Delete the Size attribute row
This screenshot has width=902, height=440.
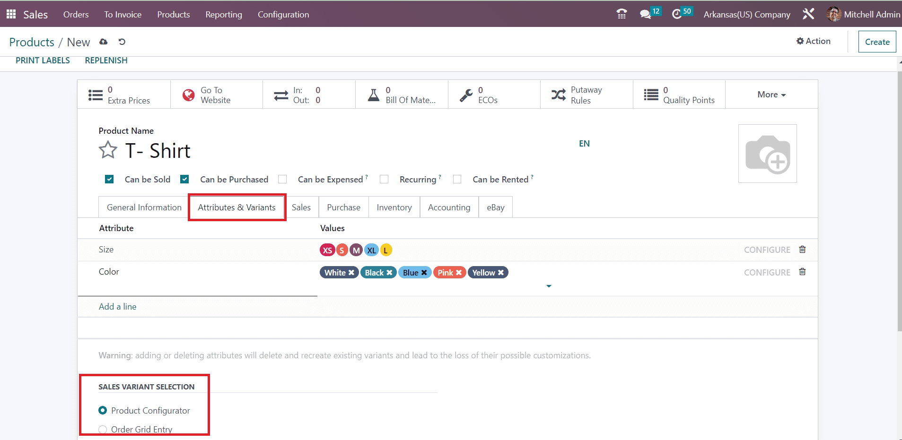coord(802,249)
